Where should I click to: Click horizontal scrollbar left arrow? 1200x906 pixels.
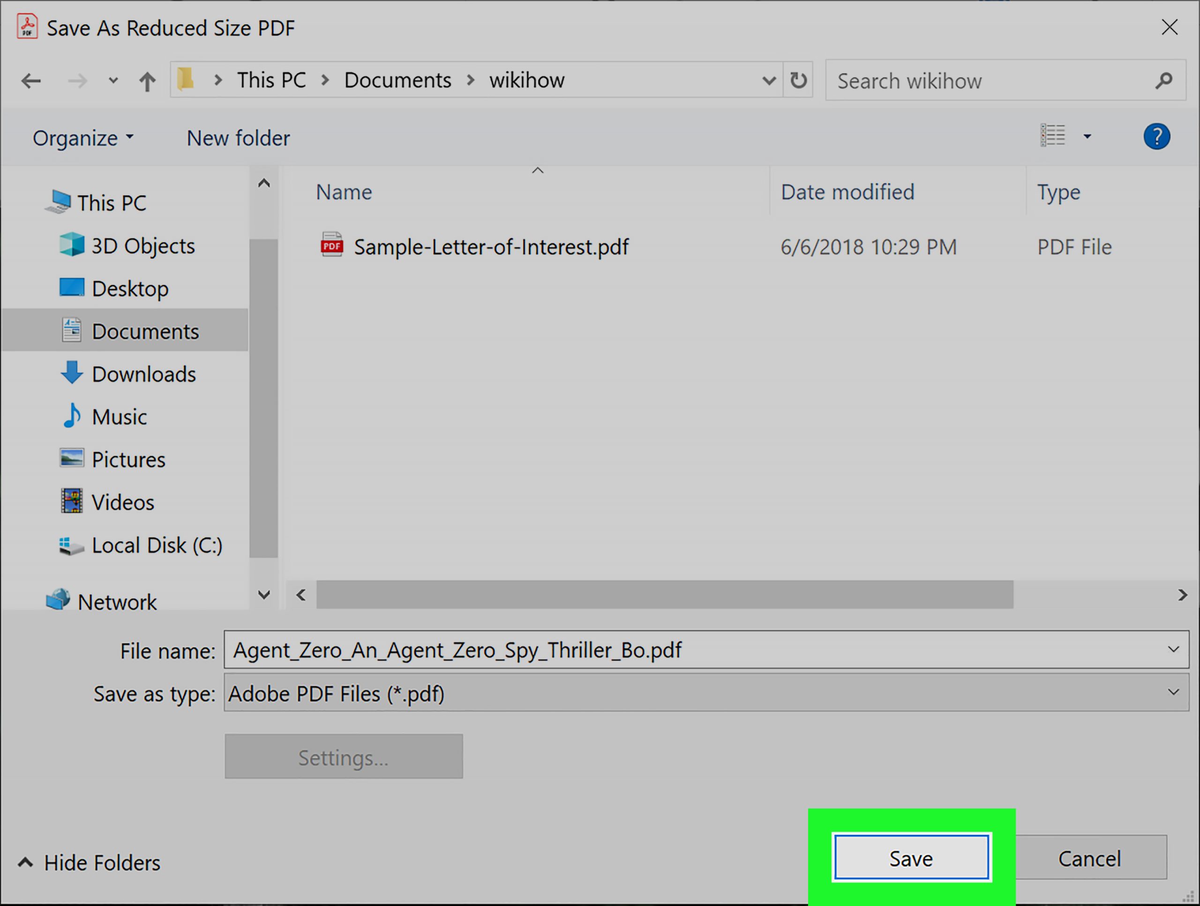point(301,595)
